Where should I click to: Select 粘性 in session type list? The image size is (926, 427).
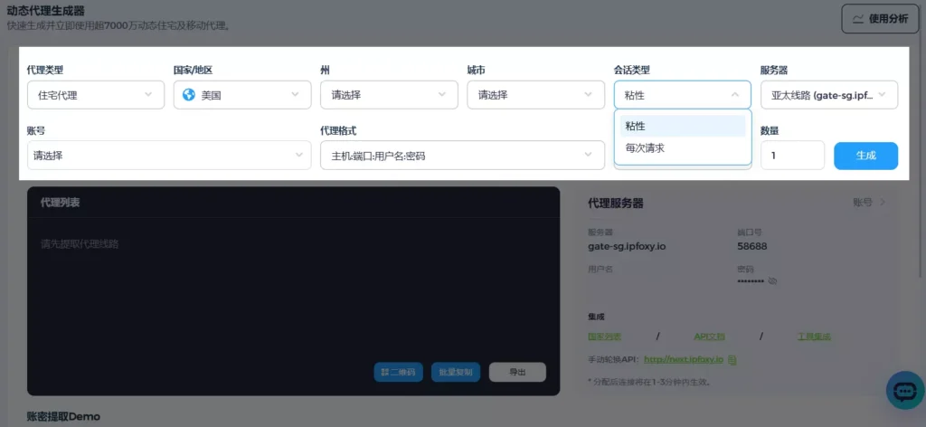click(x=682, y=126)
